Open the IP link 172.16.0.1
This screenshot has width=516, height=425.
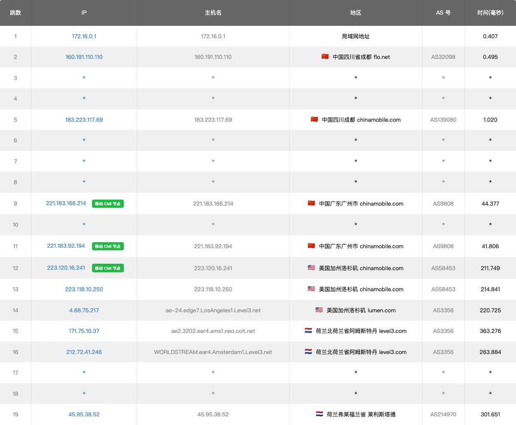[x=84, y=37]
